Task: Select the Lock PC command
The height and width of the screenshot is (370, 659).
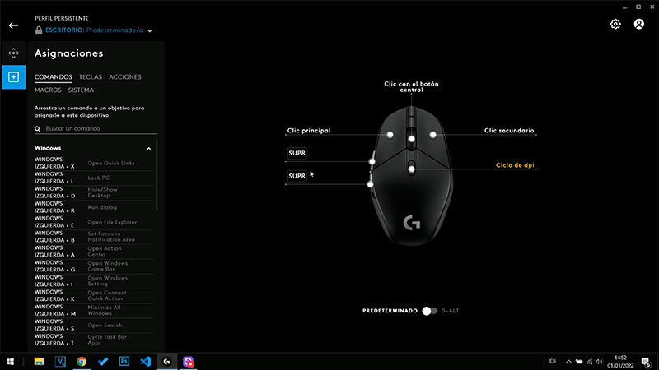Action: coord(94,178)
